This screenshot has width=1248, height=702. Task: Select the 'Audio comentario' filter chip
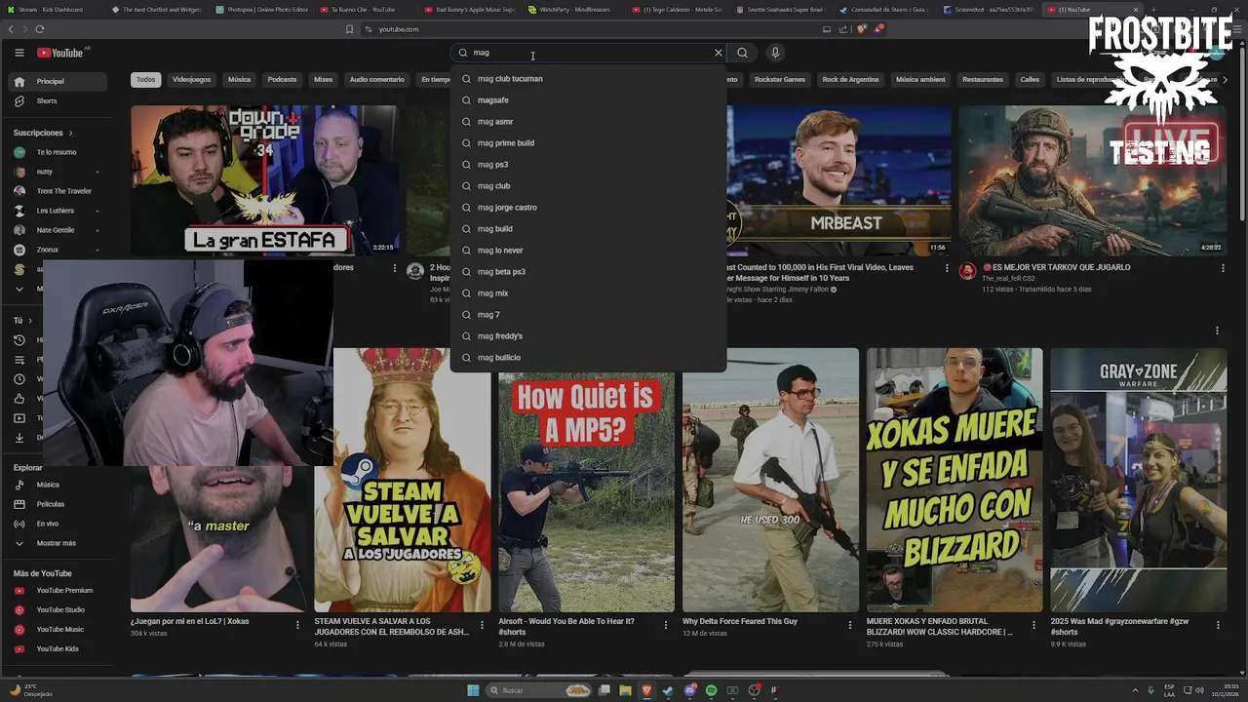(377, 80)
